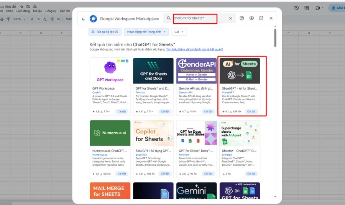Click the SheetsX developer link

(227, 155)
